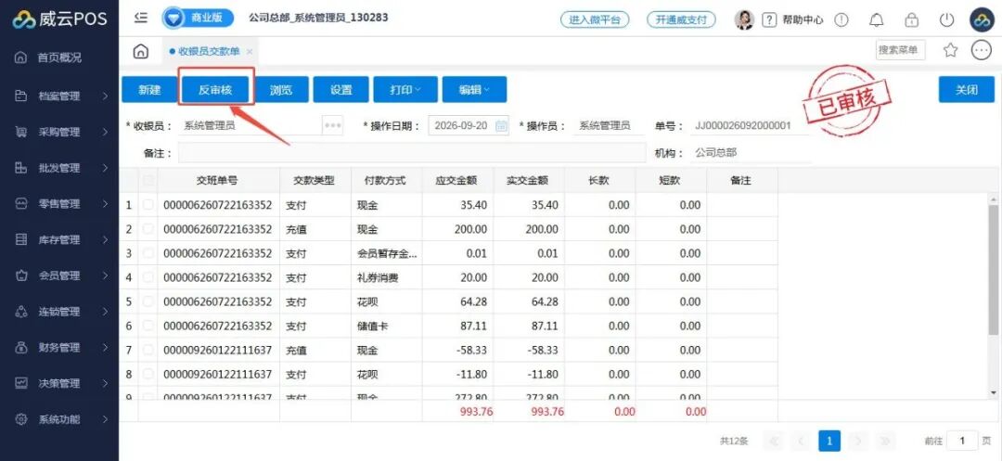Open the more options ellipsis circle
Screen dimensions: 1002x461
(x=981, y=50)
